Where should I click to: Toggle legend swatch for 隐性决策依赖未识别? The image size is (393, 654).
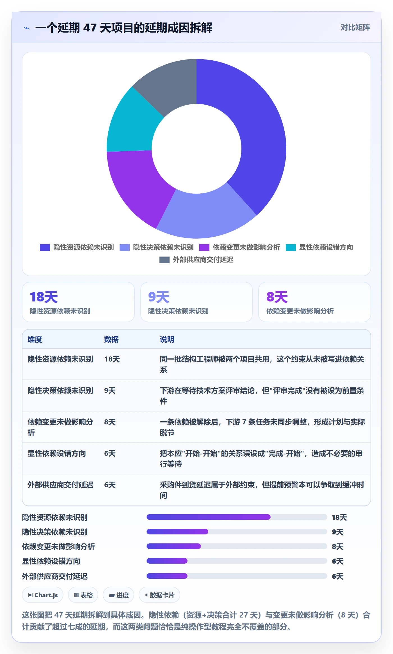point(125,247)
